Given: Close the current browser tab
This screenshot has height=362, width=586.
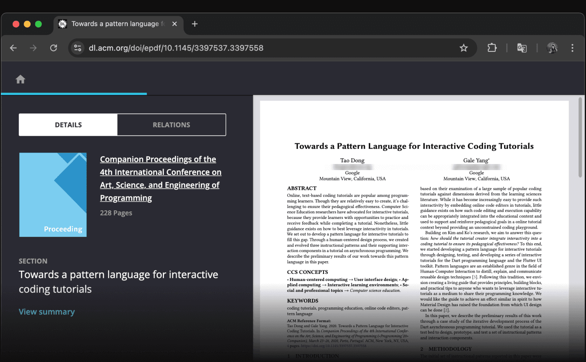Looking at the screenshot, I should (175, 24).
